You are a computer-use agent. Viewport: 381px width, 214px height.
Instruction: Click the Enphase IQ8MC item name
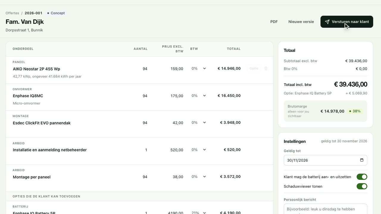(x=28, y=96)
